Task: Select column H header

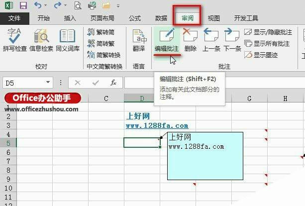Action: point(285,99)
